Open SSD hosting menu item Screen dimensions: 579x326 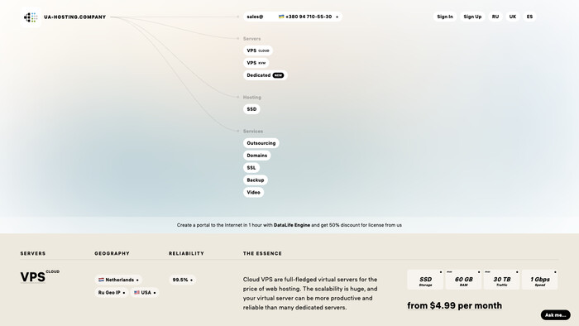coord(251,109)
